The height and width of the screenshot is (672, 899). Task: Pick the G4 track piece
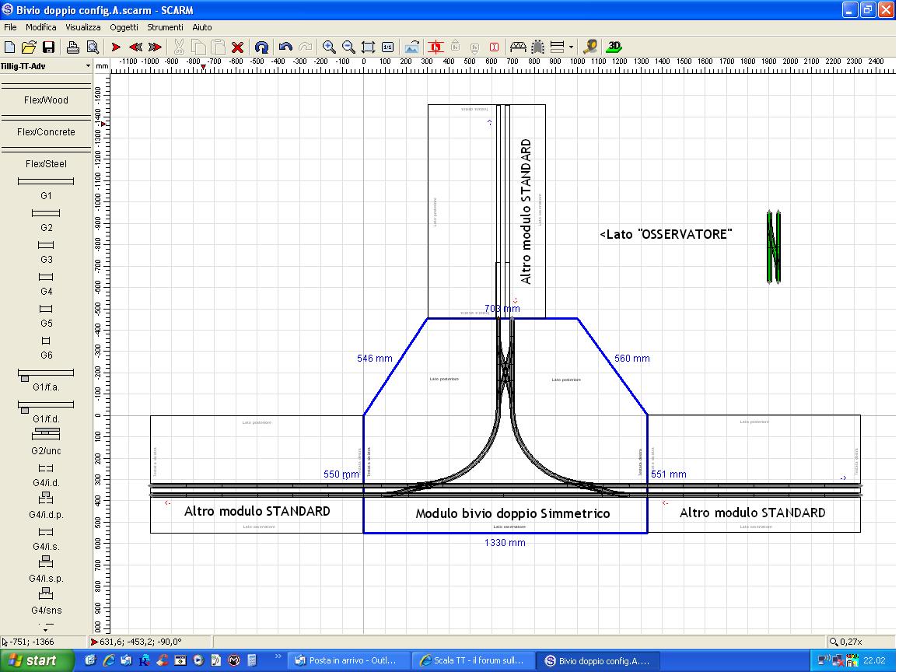tap(46, 284)
